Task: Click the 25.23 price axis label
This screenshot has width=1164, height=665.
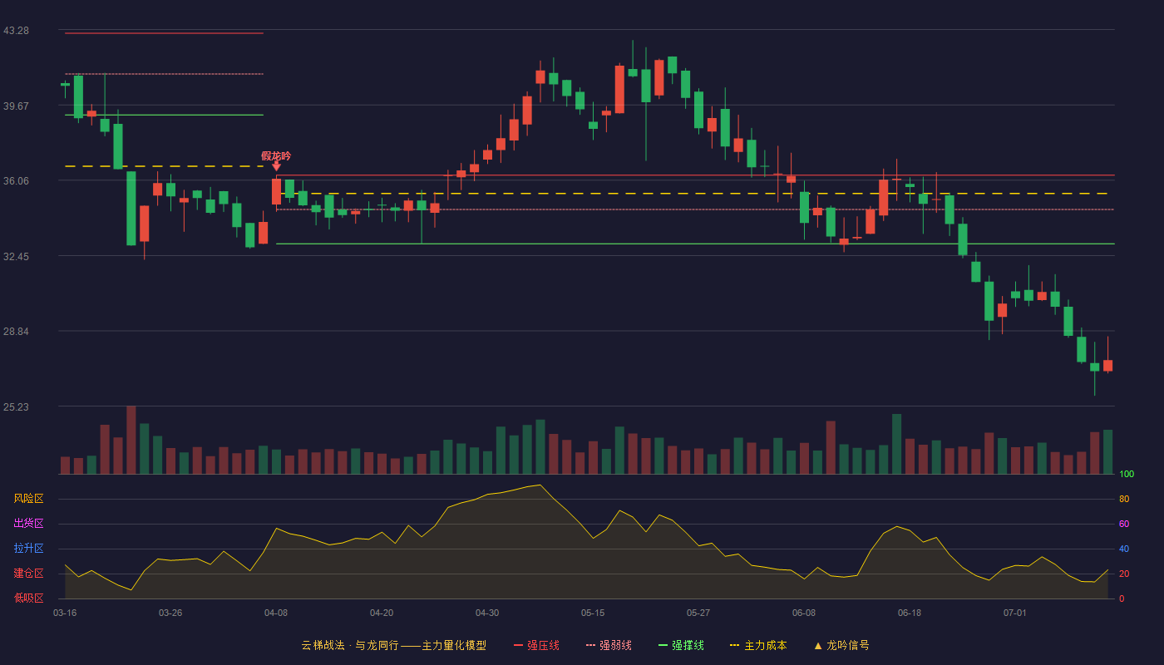Action: coord(16,407)
